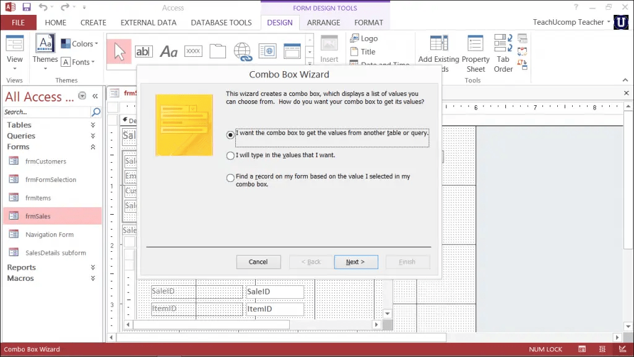Viewport: 634px width, 357px height.
Task: Select the Text Box control tool
Action: coord(144,51)
